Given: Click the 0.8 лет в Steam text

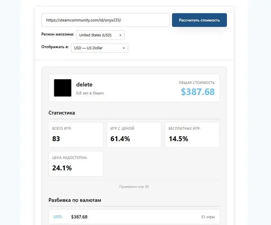Looking at the screenshot, I should point(90,93).
